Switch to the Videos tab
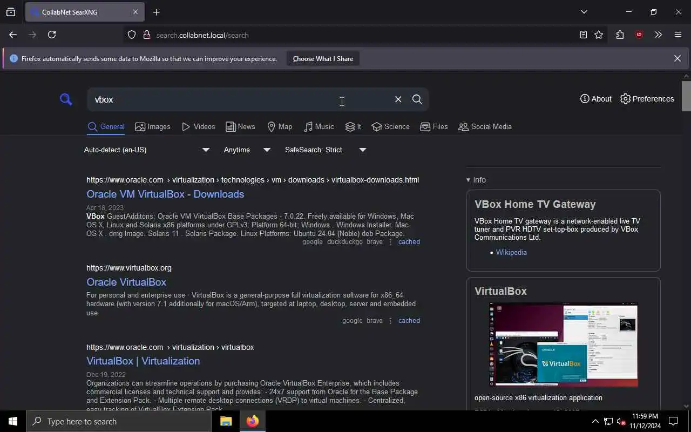The image size is (691, 432). [199, 127]
